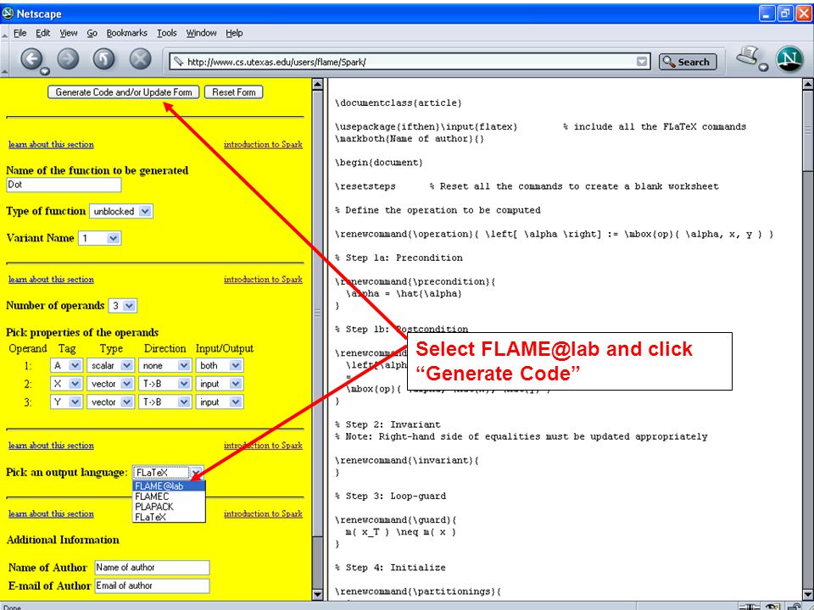
Task: Click the navigation toolbar collapse grip
Action: click(5, 71)
